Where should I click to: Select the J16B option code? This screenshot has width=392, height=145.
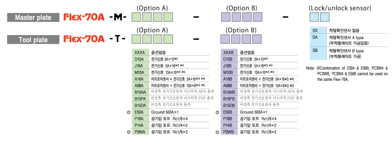coord(229,66)
